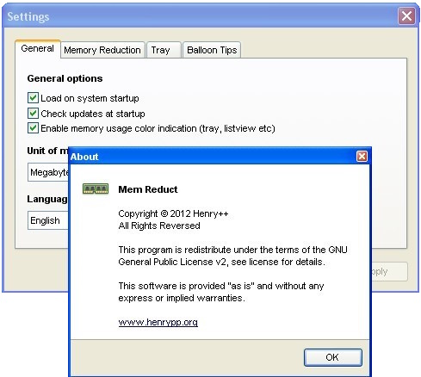Open the Megabyte unit dropdown
This screenshot has height=377, width=421.
click(x=48, y=172)
